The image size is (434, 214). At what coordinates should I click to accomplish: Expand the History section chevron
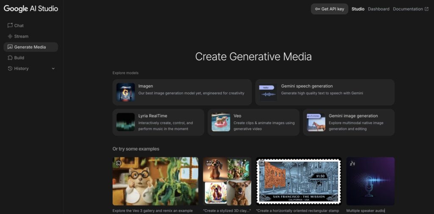coord(53,69)
